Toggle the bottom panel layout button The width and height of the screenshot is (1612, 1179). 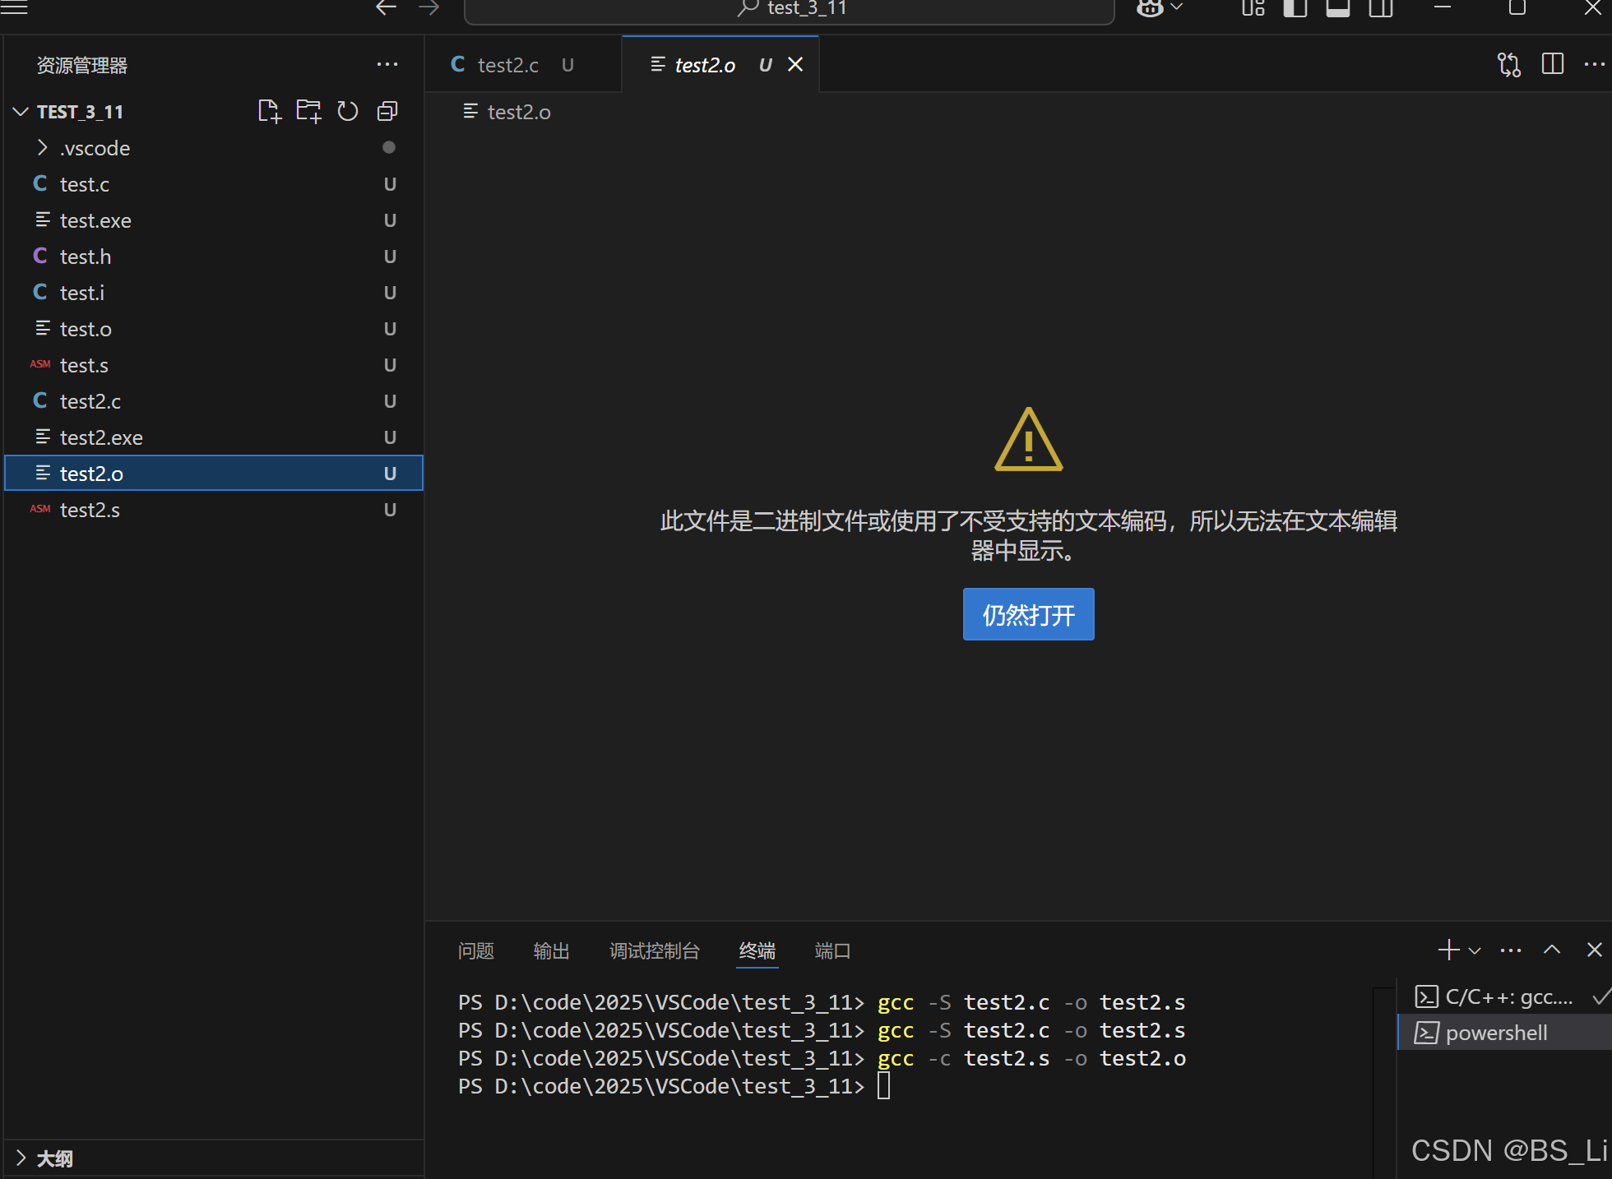coord(1338,8)
